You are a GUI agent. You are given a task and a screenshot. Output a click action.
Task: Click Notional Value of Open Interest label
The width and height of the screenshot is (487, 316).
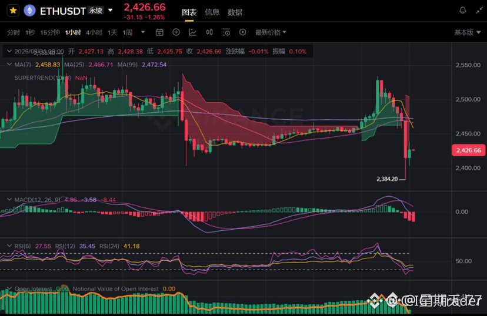tap(115, 289)
